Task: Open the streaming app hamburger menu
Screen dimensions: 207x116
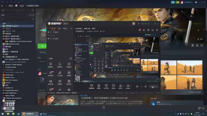Action: pyautogui.click(x=149, y=24)
